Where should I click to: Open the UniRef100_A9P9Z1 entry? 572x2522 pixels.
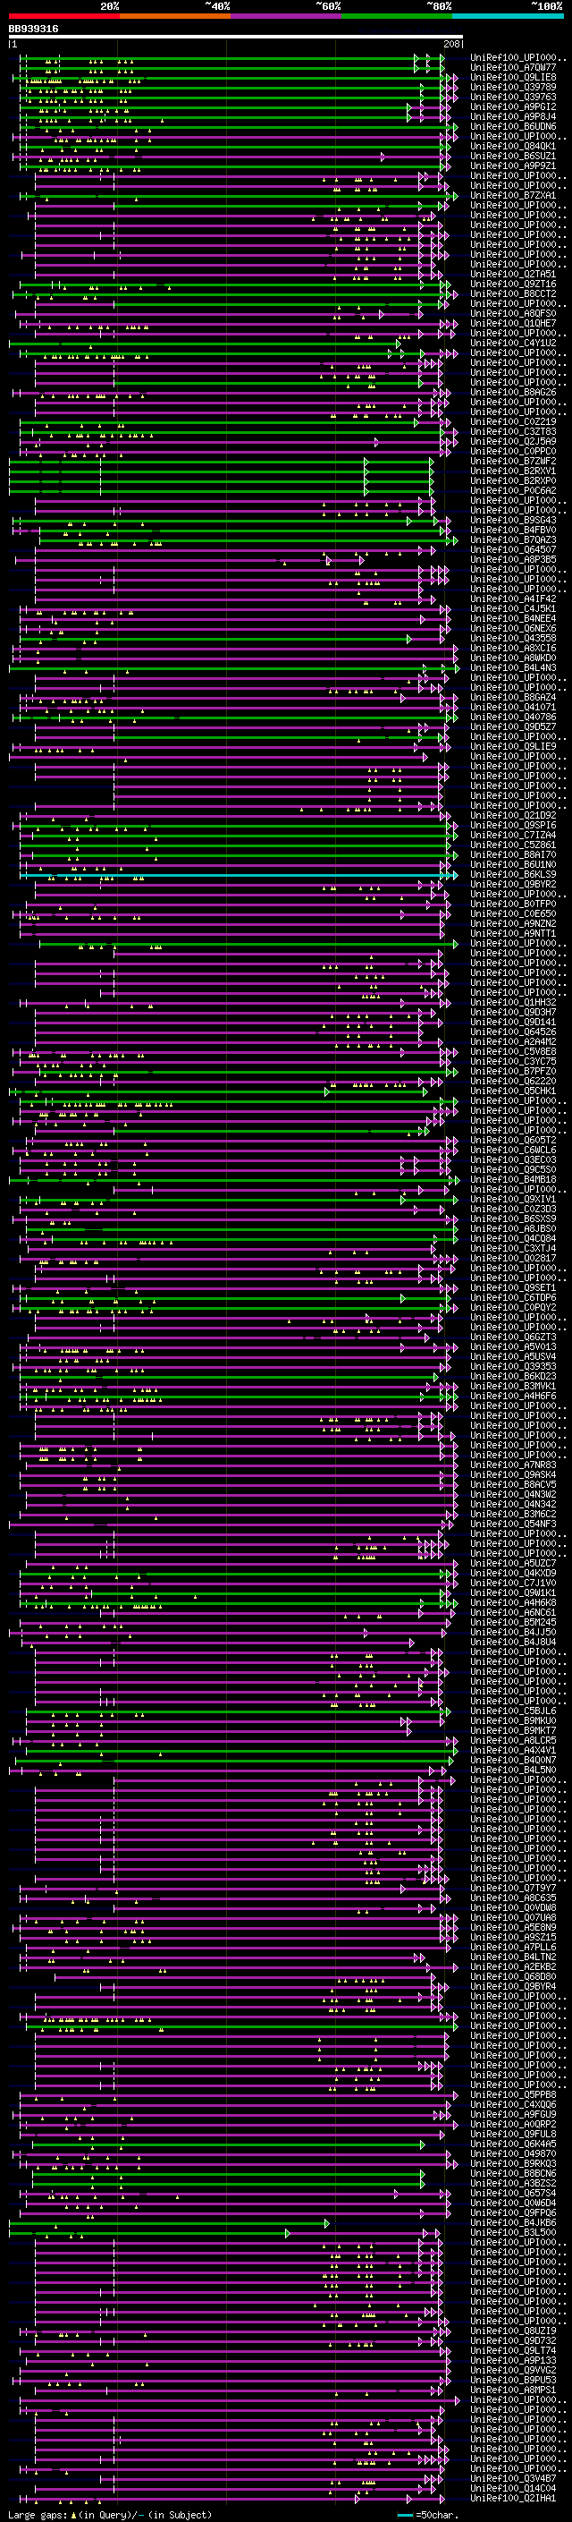coord(513,166)
